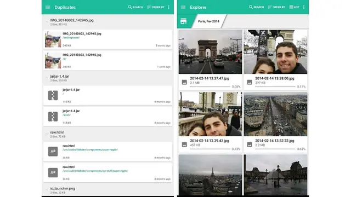This screenshot has width=351, height=197.
Task: Open the Duplicates screen hamburger menu
Action: pos(48,7)
